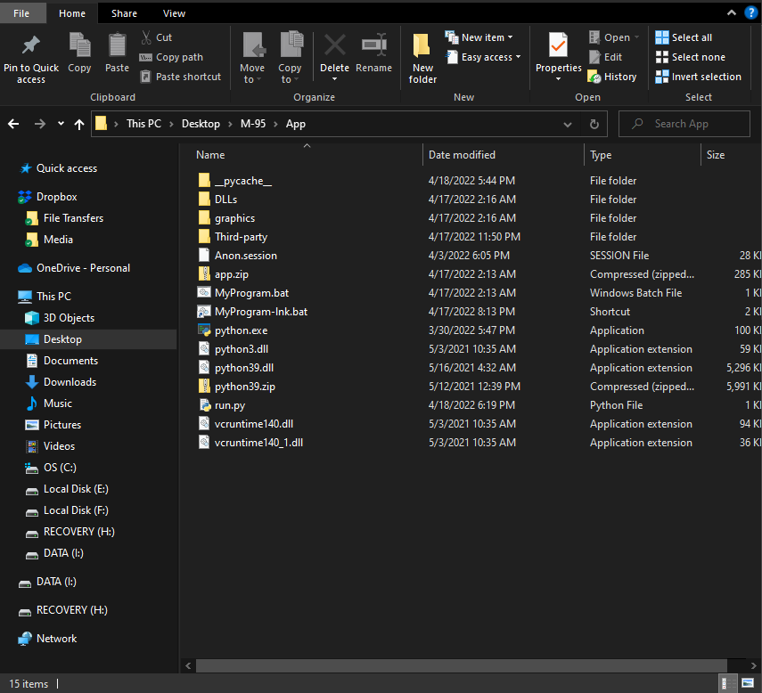The image size is (762, 693).
Task: Click the Copy ribbon icon
Action: 79,45
